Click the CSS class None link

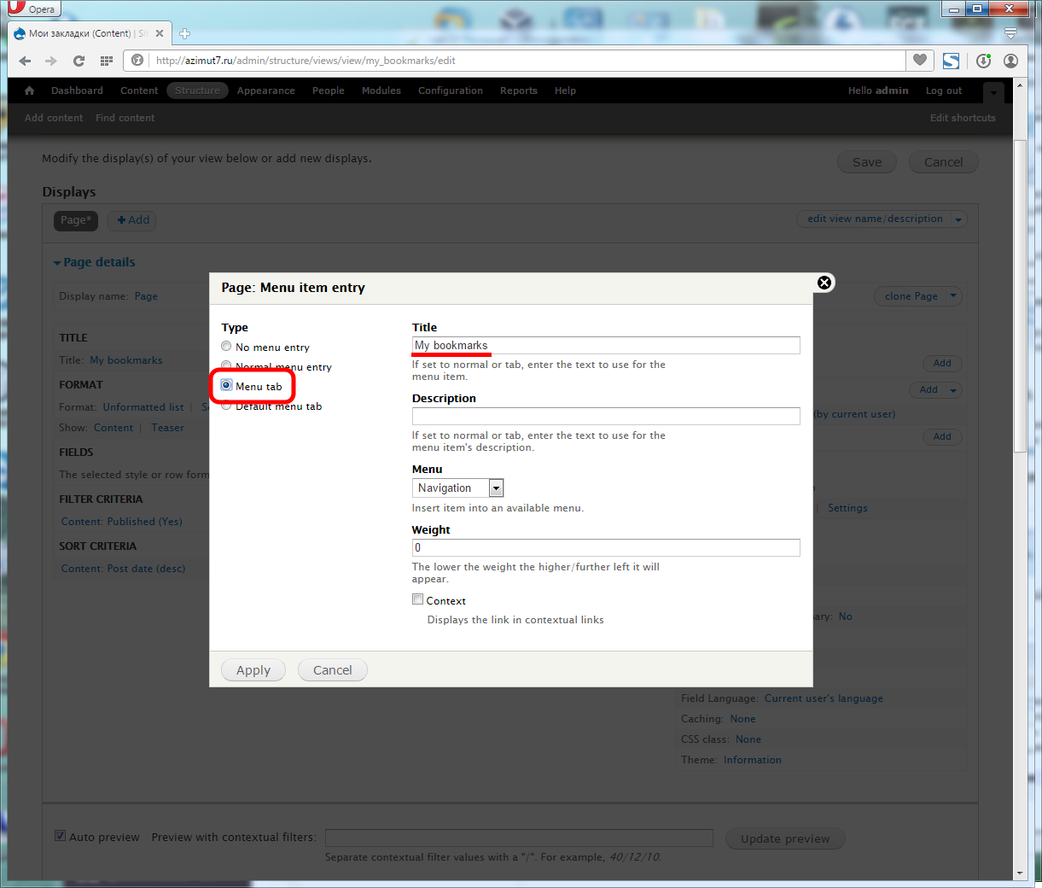pyautogui.click(x=748, y=739)
